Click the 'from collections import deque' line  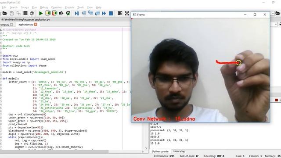click(25, 65)
